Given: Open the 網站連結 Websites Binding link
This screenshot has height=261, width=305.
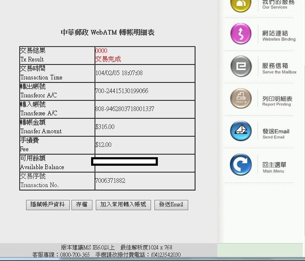Looking at the screenshot, I should point(279,36).
